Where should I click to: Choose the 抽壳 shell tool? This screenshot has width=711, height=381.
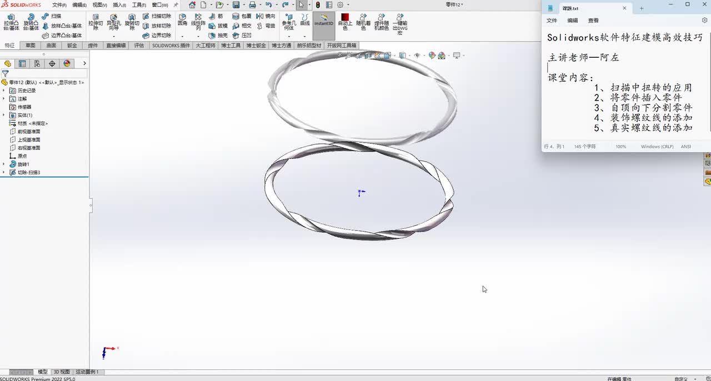[x=218, y=35]
